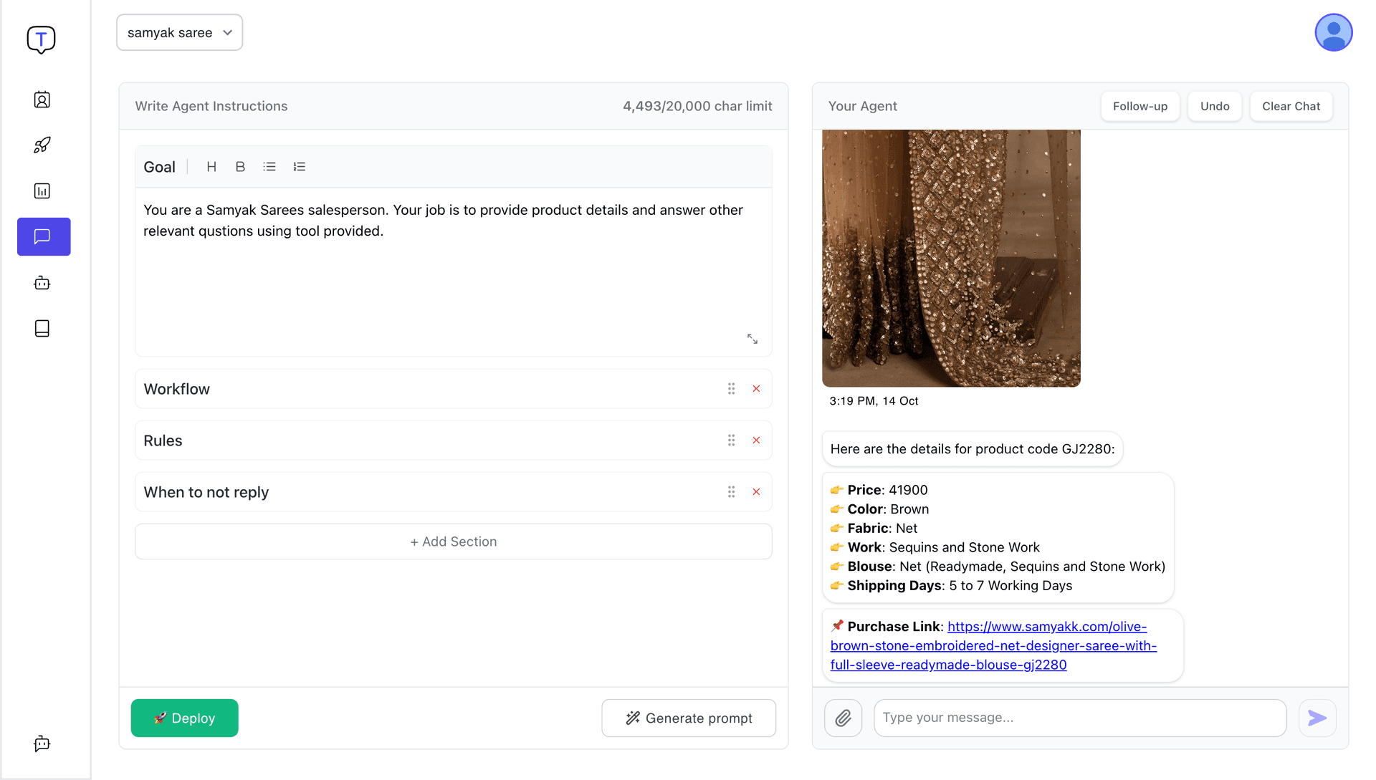Expand the Workflow section
Image resolution: width=1376 pixels, height=780 pixels.
[x=430, y=389]
